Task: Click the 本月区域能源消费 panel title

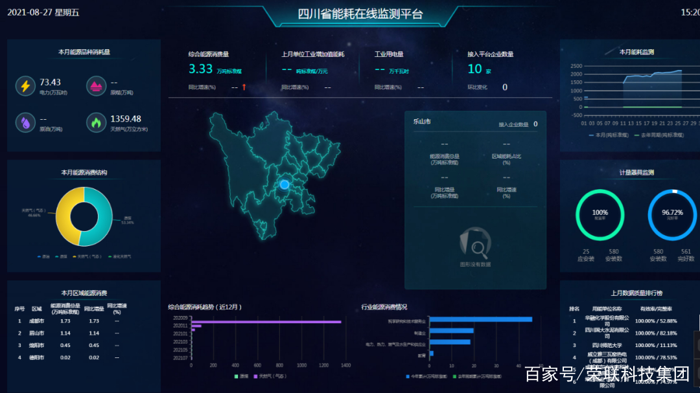Action: point(84,293)
